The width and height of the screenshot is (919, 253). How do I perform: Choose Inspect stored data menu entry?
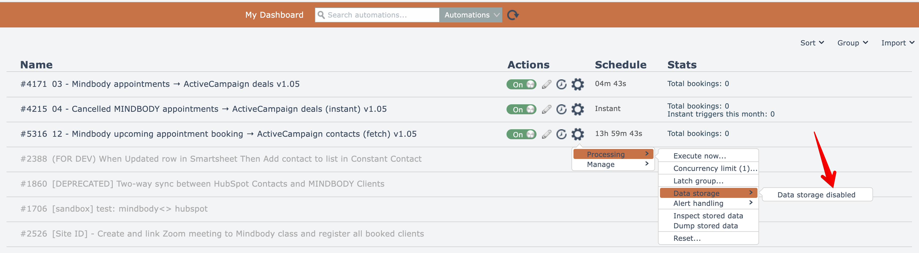point(708,216)
